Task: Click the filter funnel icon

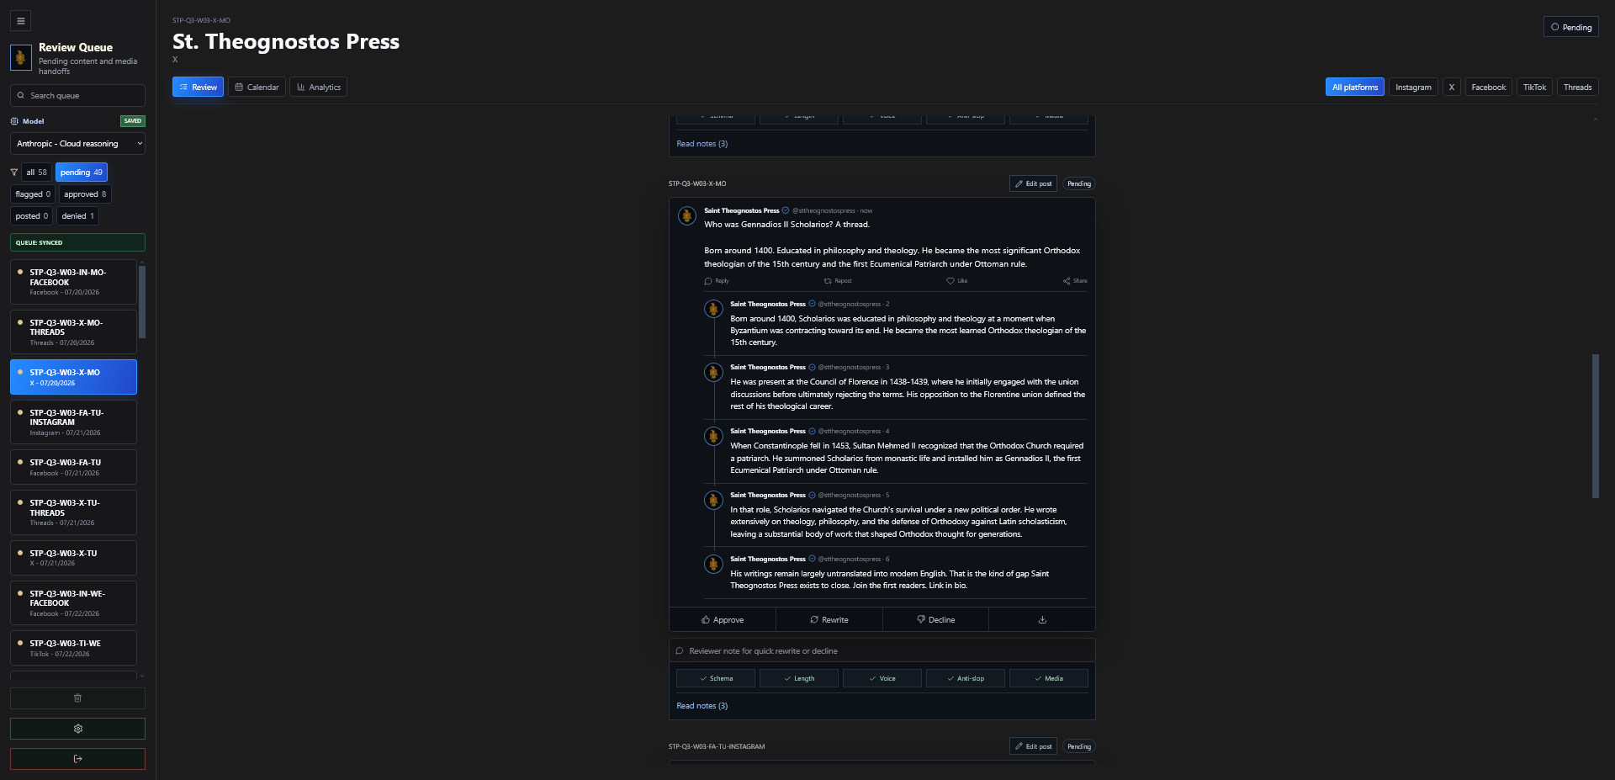Action: [14, 172]
